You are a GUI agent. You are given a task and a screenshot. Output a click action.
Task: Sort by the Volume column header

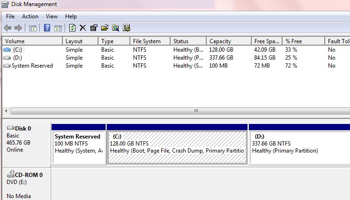click(32, 41)
